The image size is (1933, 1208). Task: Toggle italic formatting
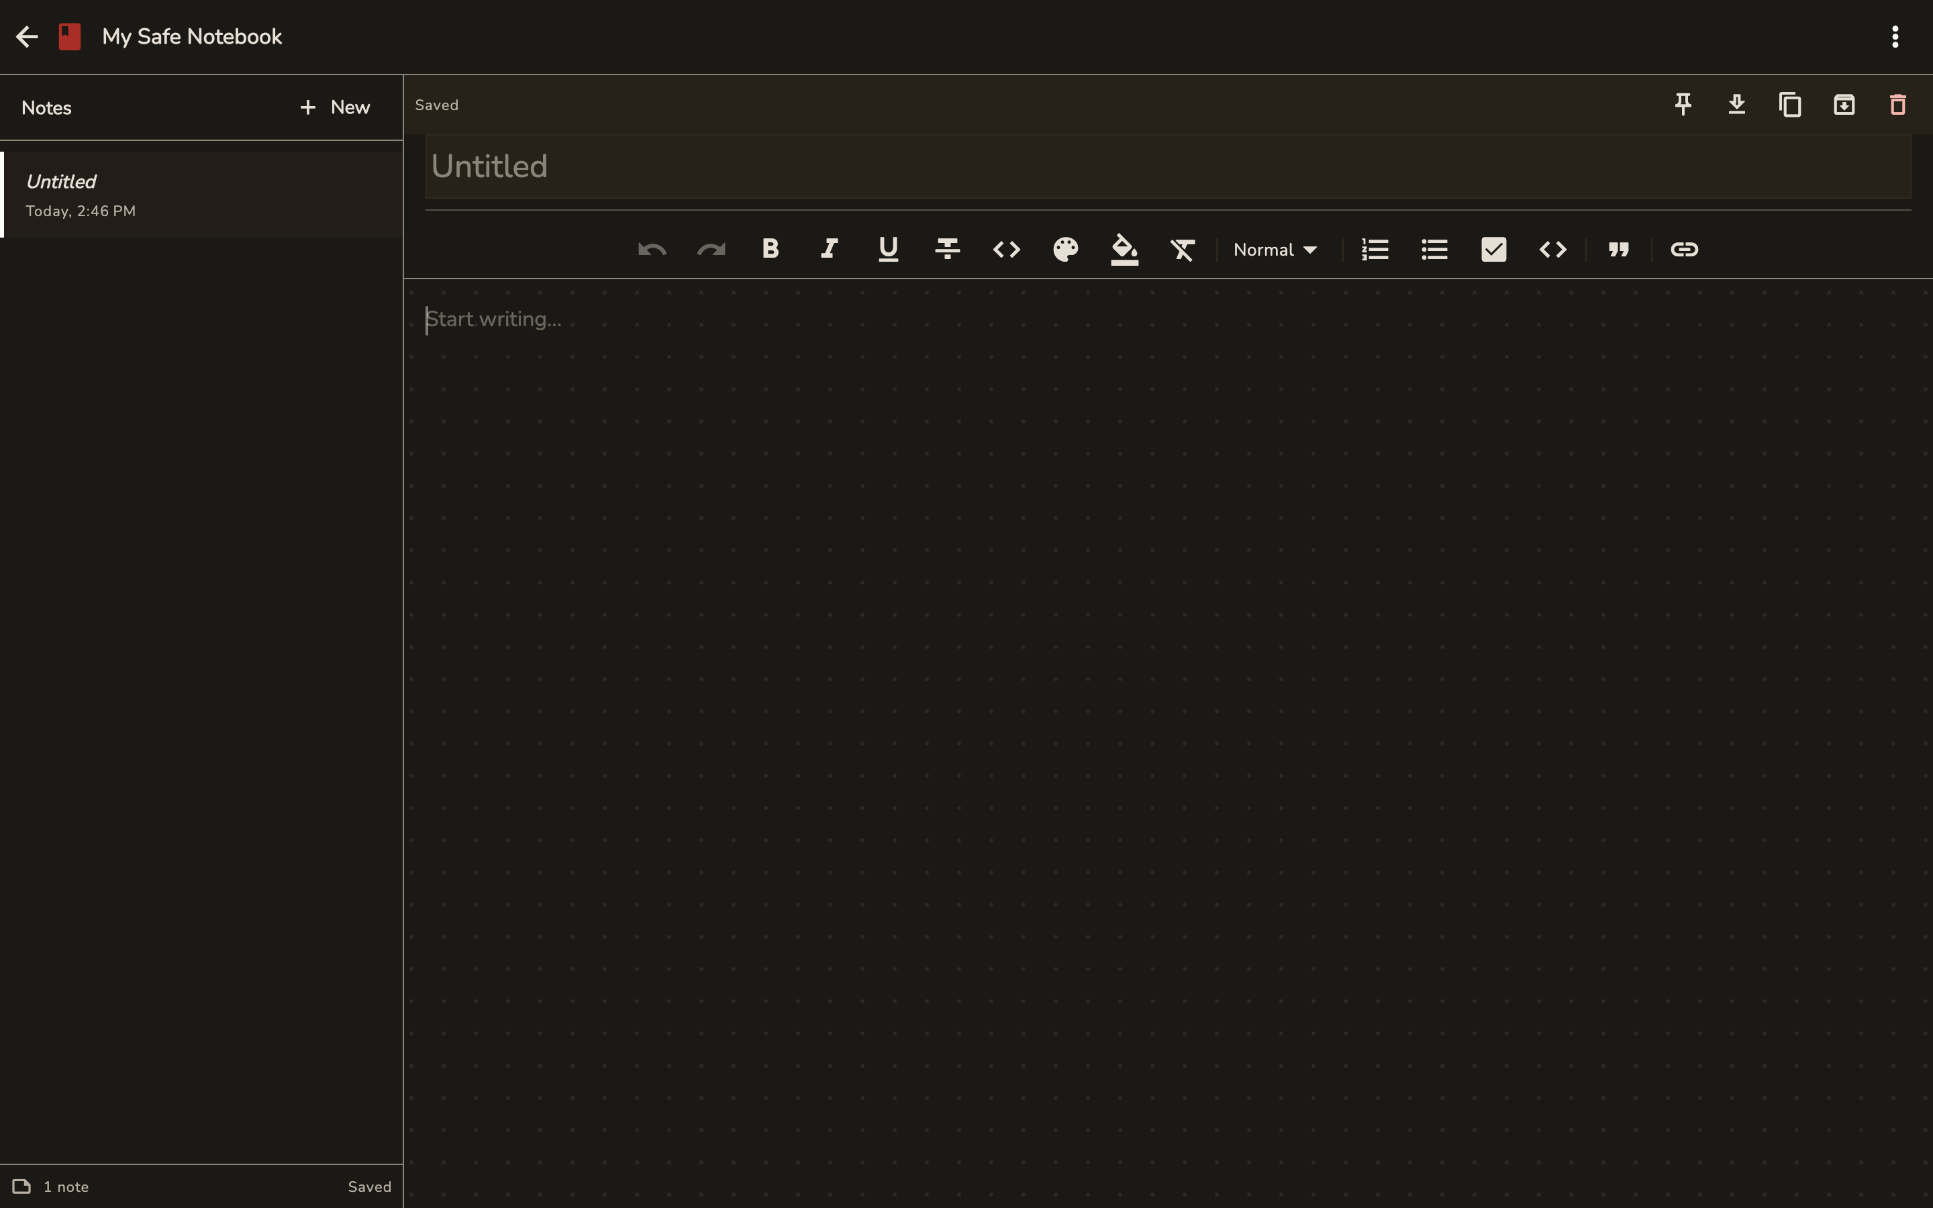click(x=828, y=249)
